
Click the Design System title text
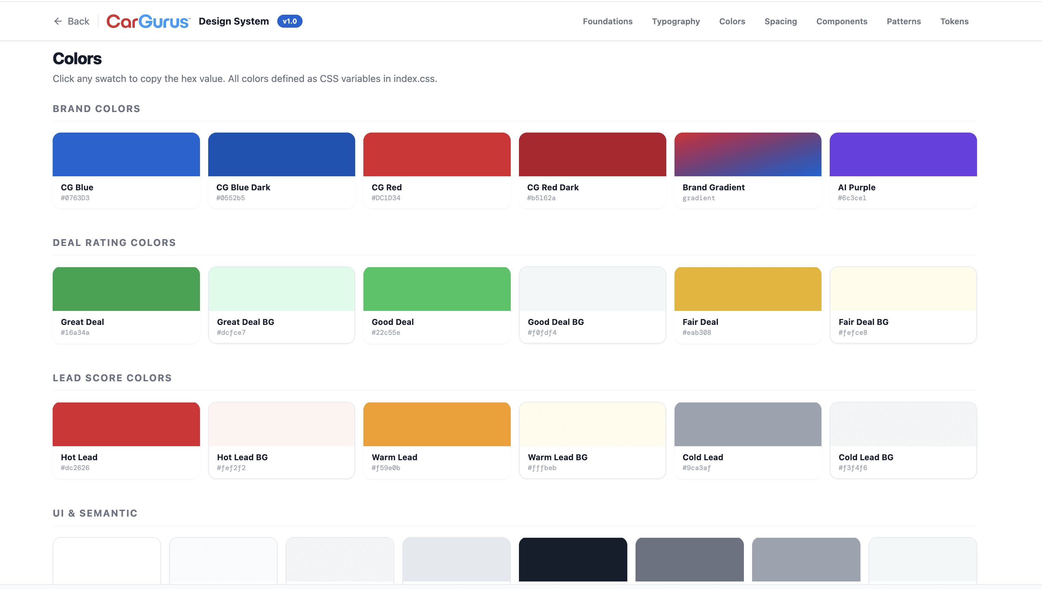[x=233, y=21]
